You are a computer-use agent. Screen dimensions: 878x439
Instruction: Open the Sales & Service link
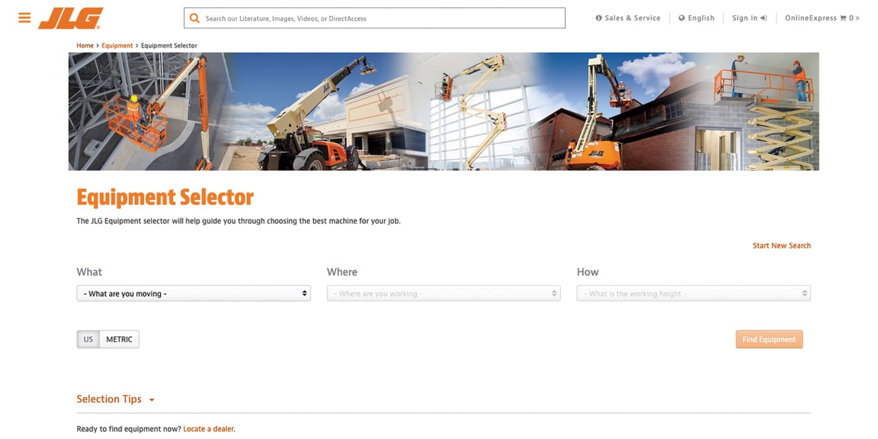[x=628, y=18]
